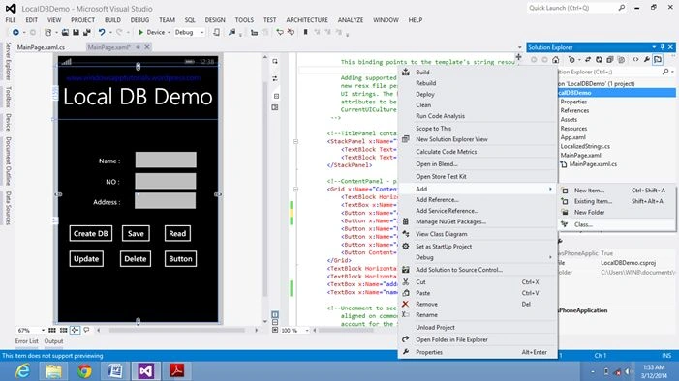
Task: Click the Update button in phone designer
Action: pyautogui.click(x=86, y=259)
